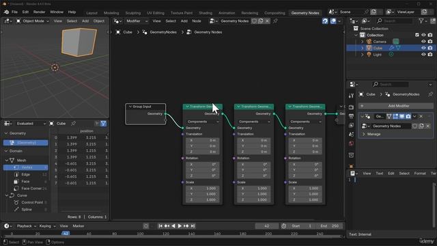Open Render properties tab icon
437x246 pixels.
(x=351, y=107)
